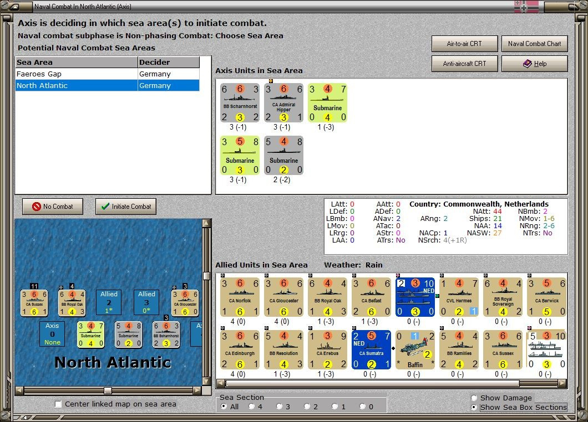Open the Anti-aircraft CRT chart

[x=465, y=64]
